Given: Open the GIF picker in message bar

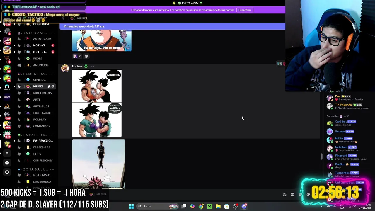Looking at the screenshot, I should coord(292,194).
